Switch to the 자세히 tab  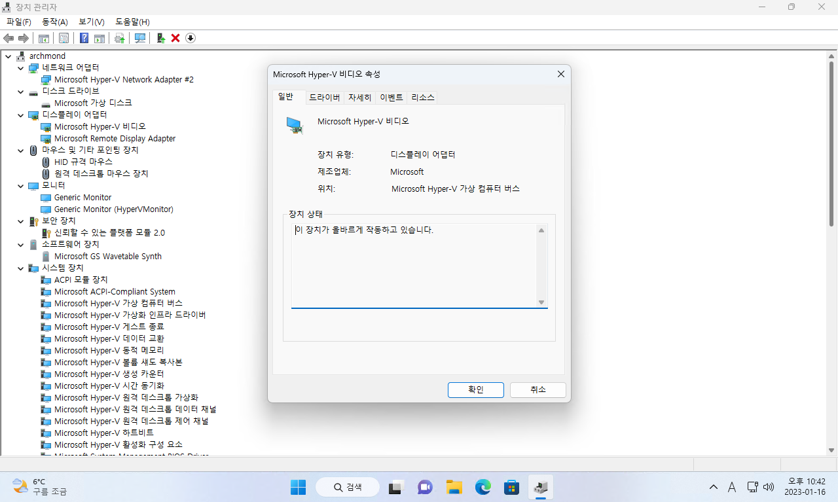360,98
